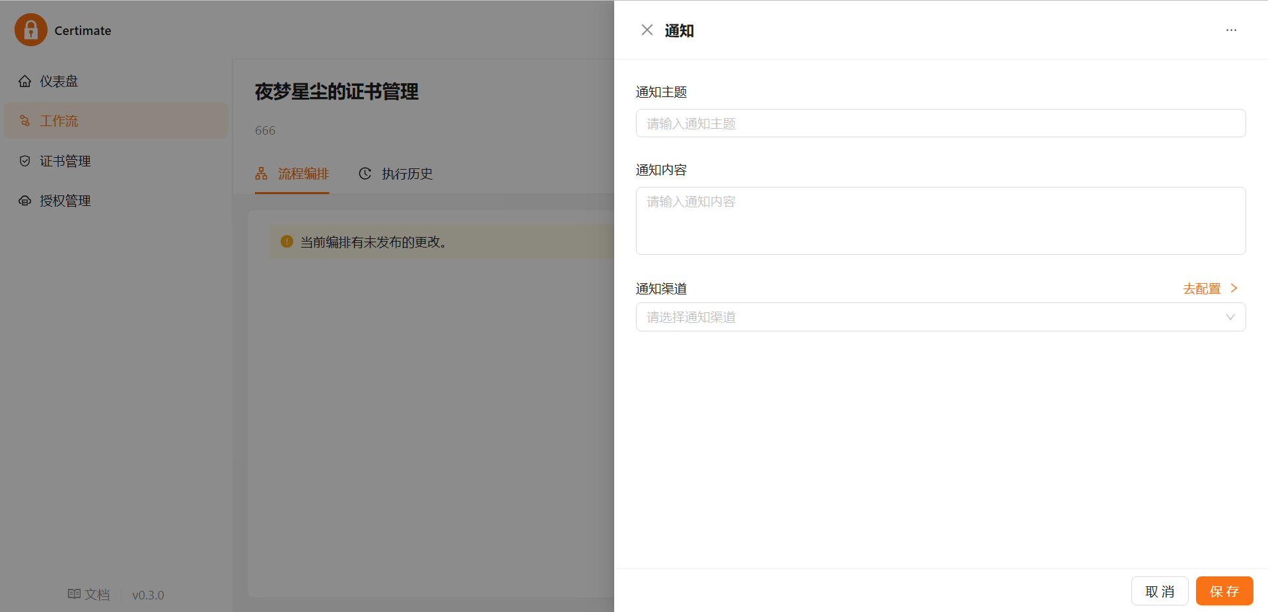Click the warning icon in unpublished alert
The width and height of the screenshot is (1268, 612).
[287, 242]
